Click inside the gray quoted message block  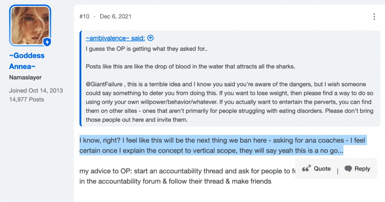230,78
